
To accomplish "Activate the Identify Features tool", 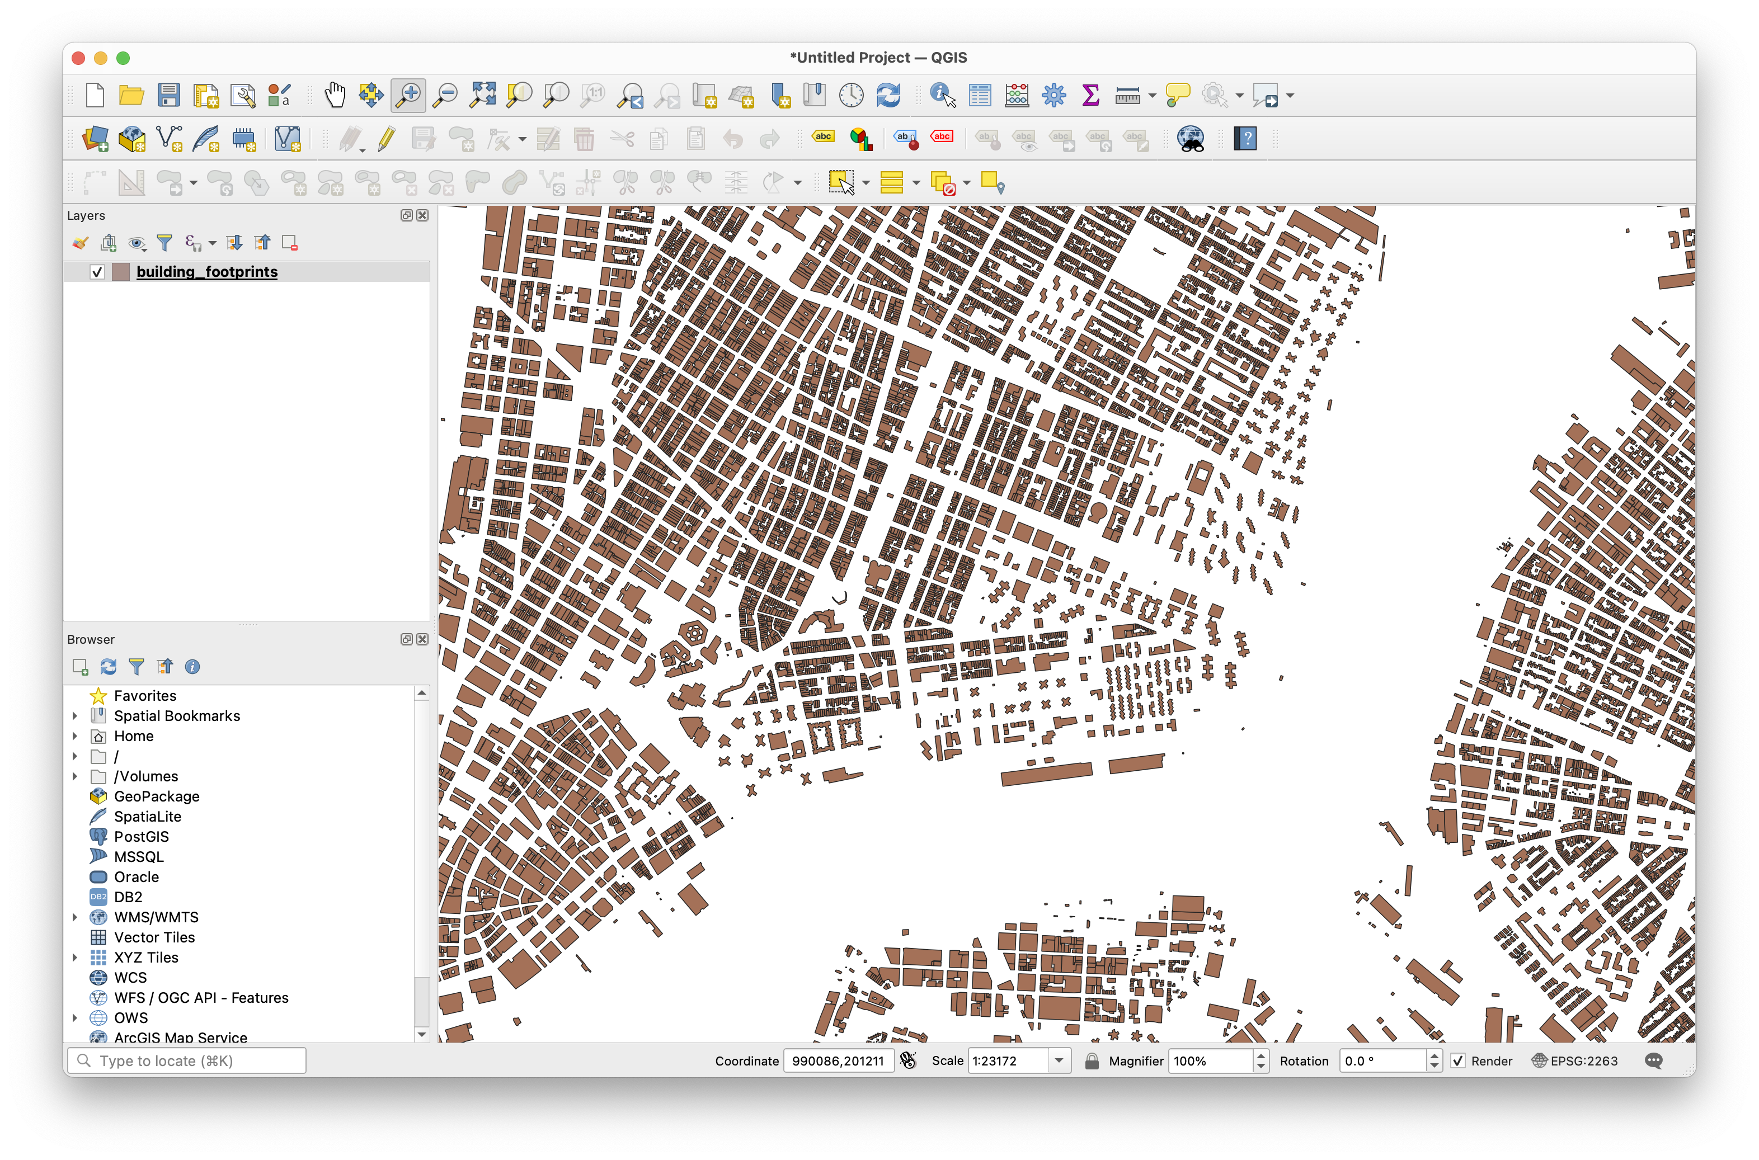I will (942, 96).
